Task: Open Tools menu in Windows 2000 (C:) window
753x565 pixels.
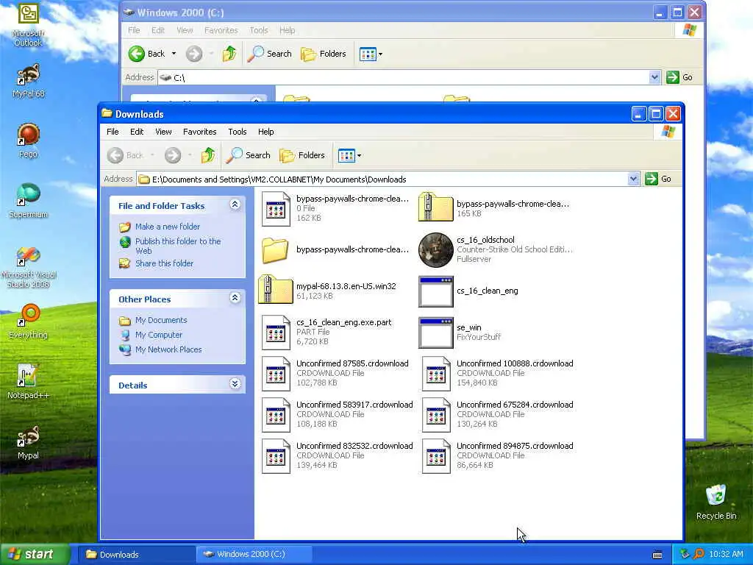Action: tap(258, 30)
